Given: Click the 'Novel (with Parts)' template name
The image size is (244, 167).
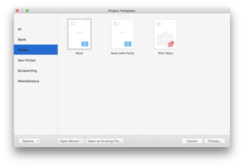Looking at the screenshot, I should tap(122, 53).
